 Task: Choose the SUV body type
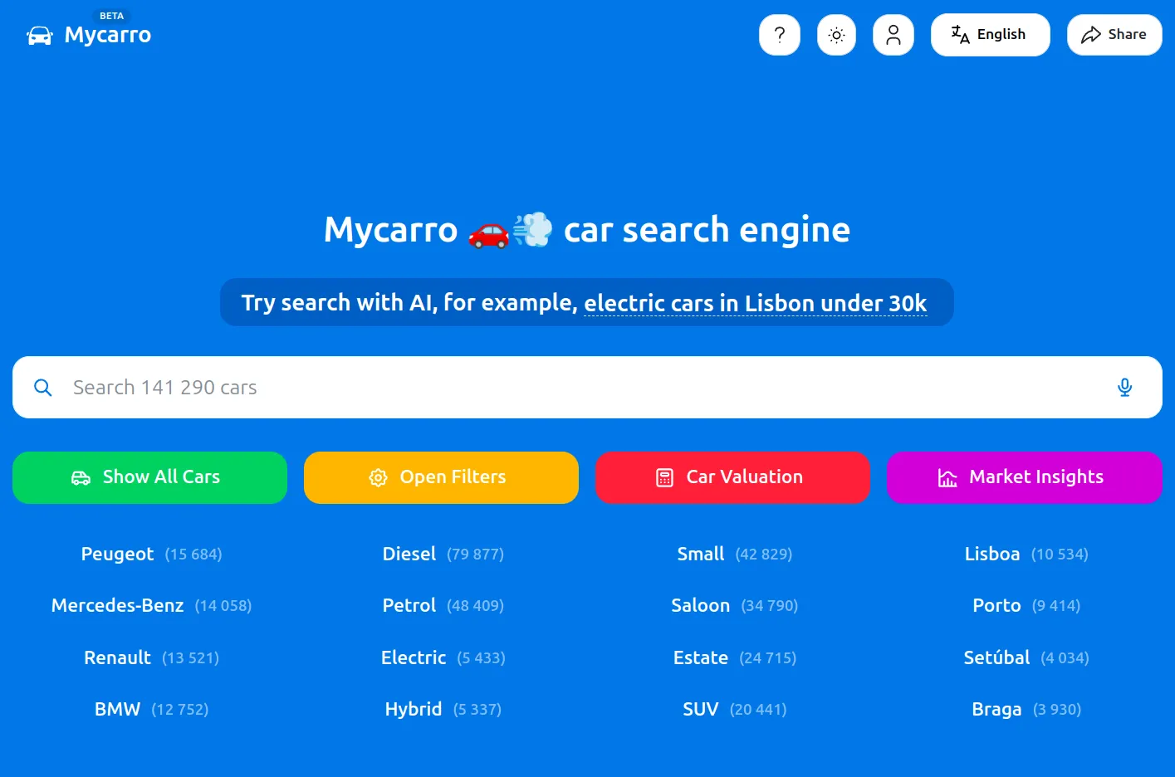click(x=700, y=709)
